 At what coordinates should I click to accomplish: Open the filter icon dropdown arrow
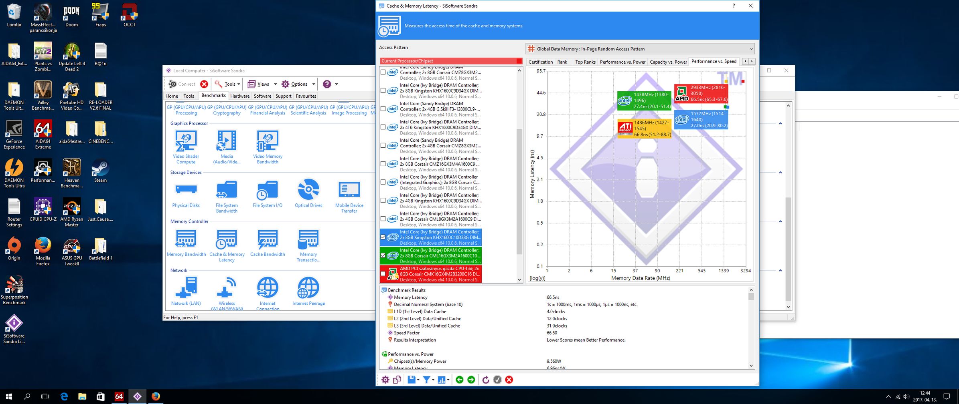pos(433,380)
